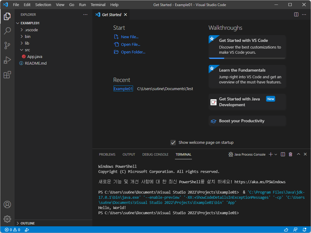The height and width of the screenshot is (233, 311).
Task: Open the Run and Debug view icon
Action: [7, 60]
